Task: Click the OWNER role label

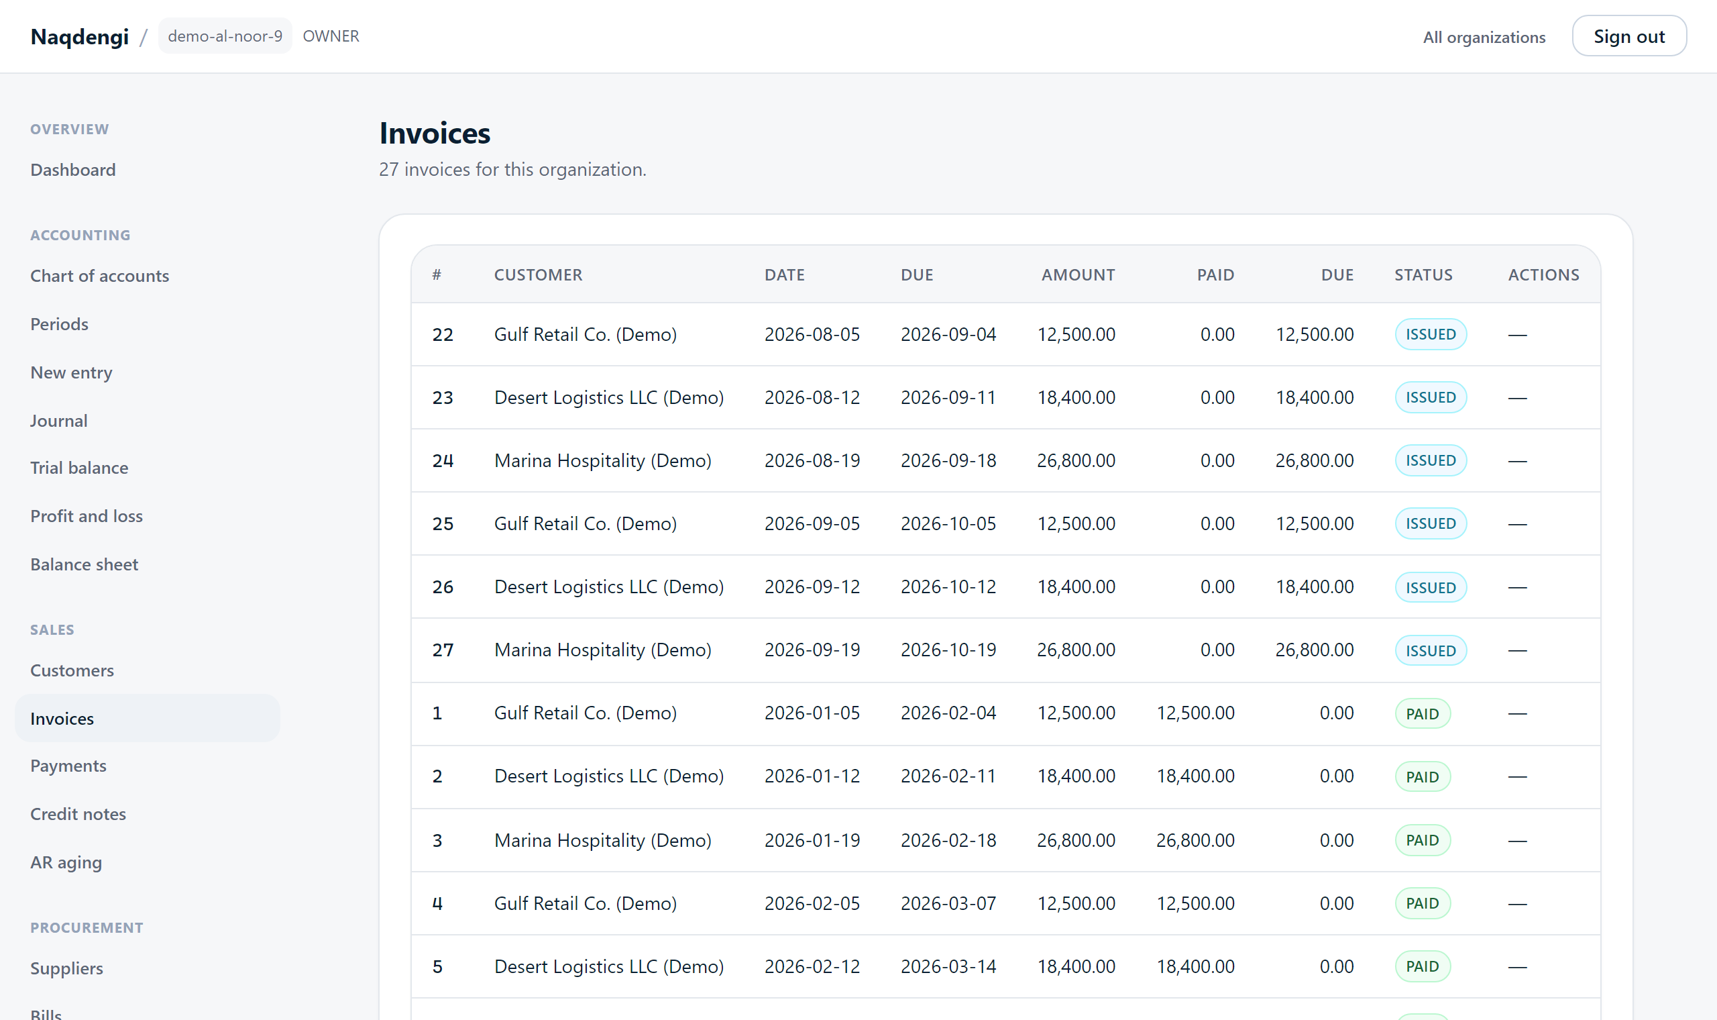Action: pos(331,36)
